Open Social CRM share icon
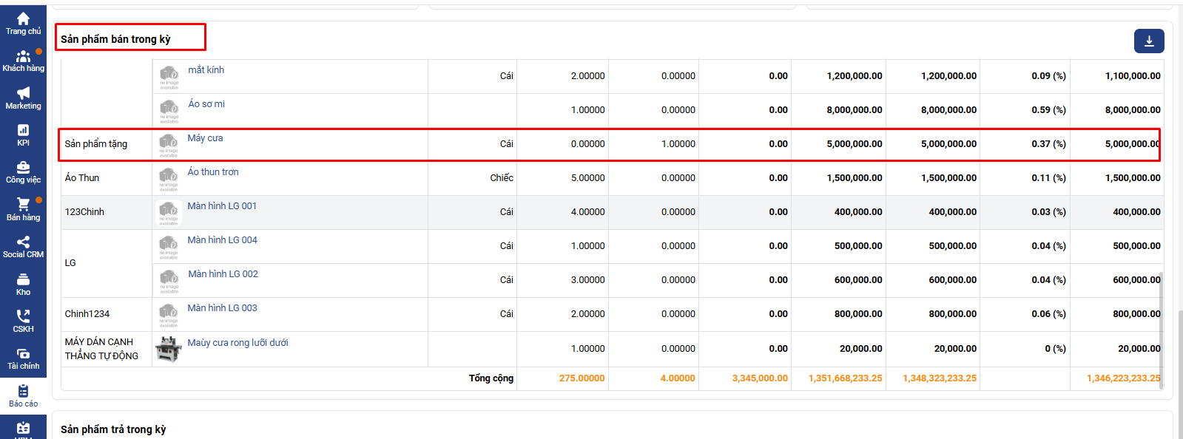Viewport: 1183px width, 439px height. (x=23, y=242)
